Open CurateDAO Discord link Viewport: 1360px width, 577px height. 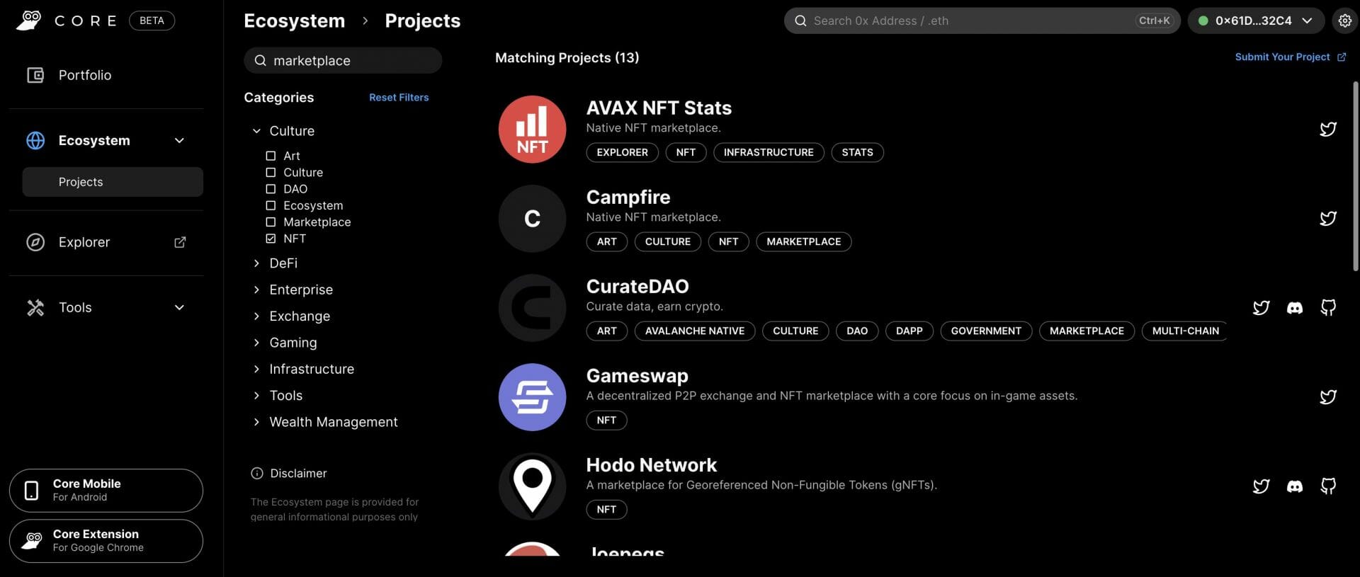click(1295, 307)
